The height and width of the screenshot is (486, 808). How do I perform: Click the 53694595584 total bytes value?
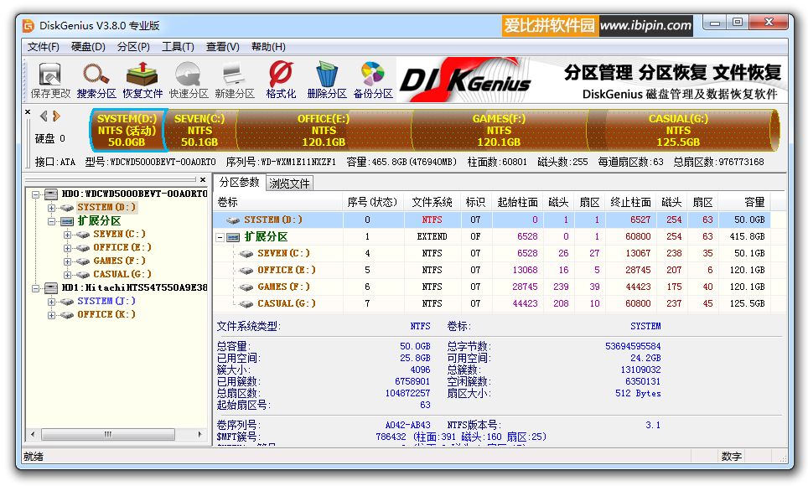point(633,346)
